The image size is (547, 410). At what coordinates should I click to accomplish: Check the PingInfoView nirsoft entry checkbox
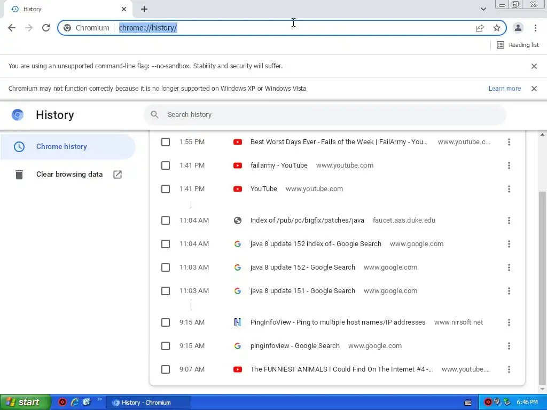coord(166,322)
